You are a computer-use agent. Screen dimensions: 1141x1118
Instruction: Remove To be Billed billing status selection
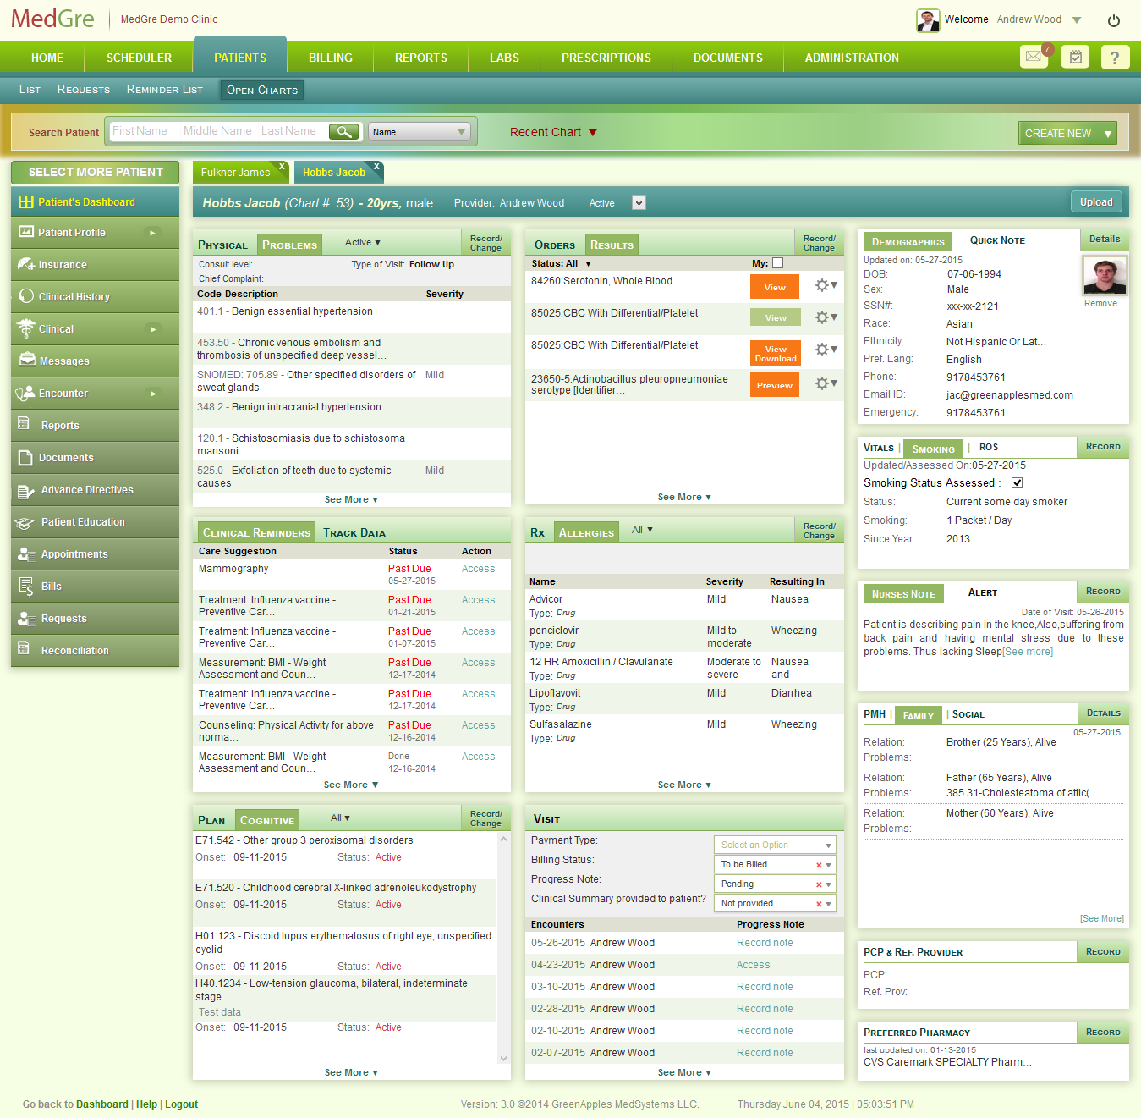point(819,865)
